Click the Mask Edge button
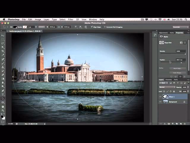The height and width of the screenshot is (143, 190). click(178, 69)
